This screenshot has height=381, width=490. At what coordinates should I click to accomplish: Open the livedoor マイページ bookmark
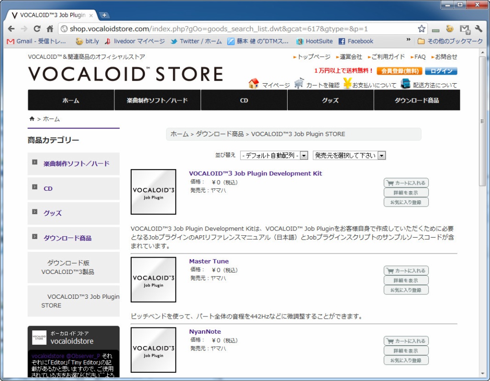135,41
